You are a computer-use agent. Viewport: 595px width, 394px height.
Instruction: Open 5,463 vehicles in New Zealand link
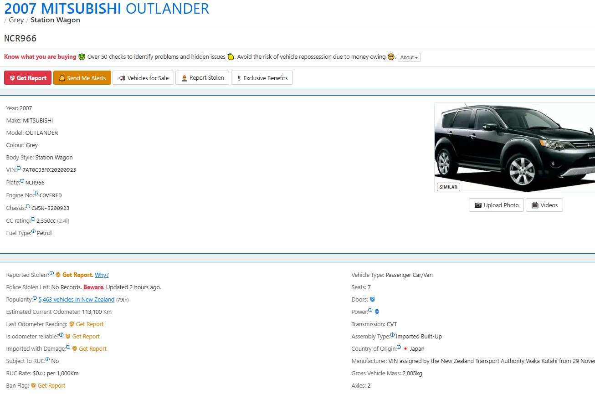click(x=77, y=299)
